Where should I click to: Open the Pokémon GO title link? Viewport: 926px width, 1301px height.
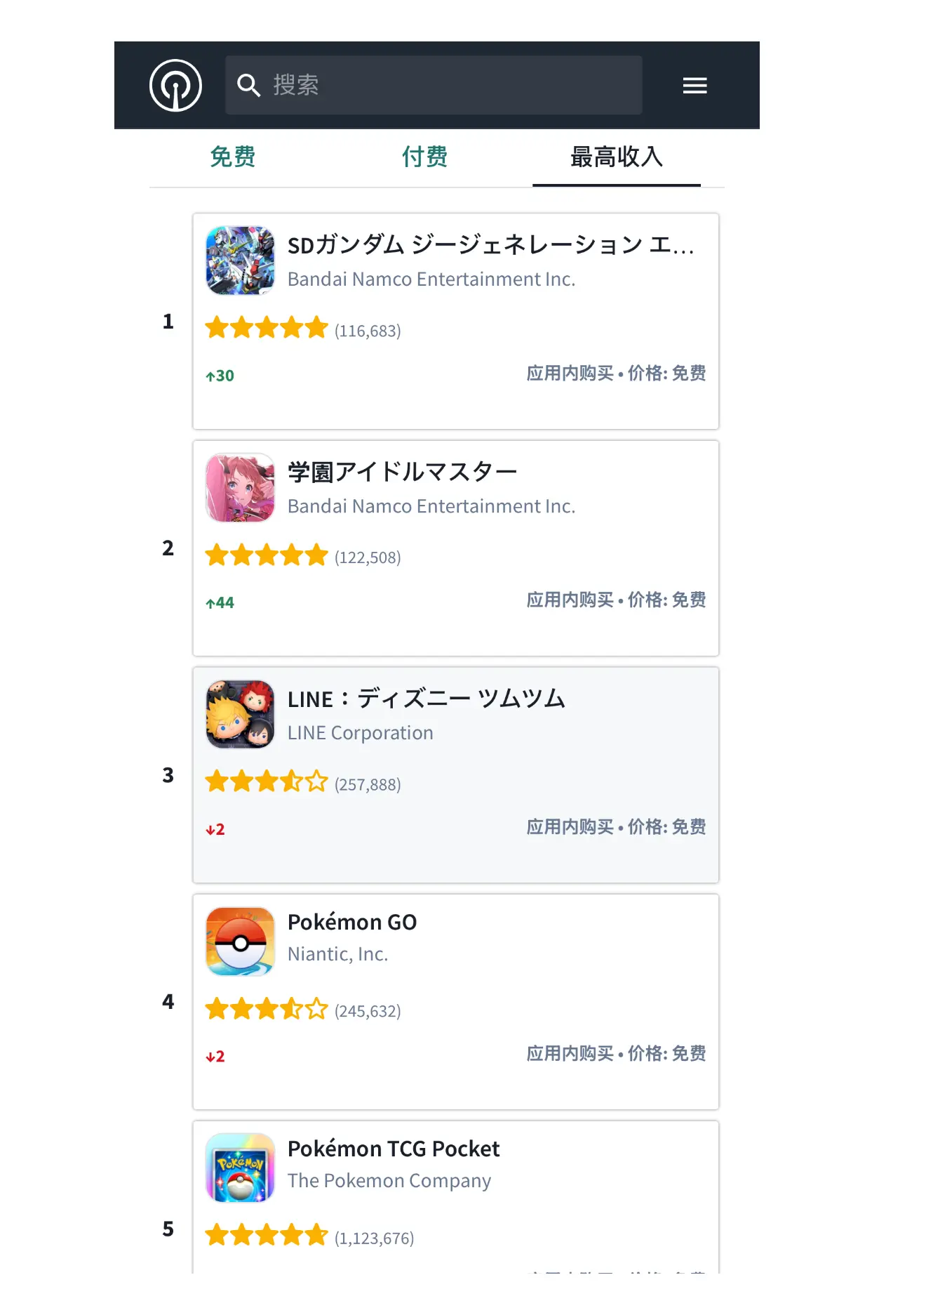(x=352, y=922)
